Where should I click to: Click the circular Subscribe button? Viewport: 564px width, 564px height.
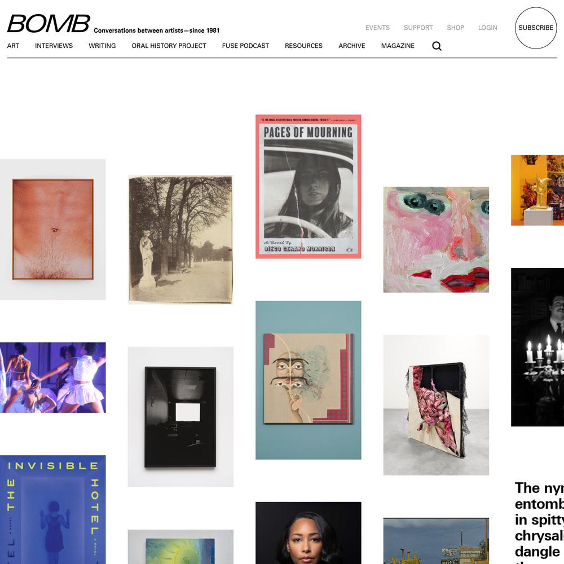pos(536,28)
